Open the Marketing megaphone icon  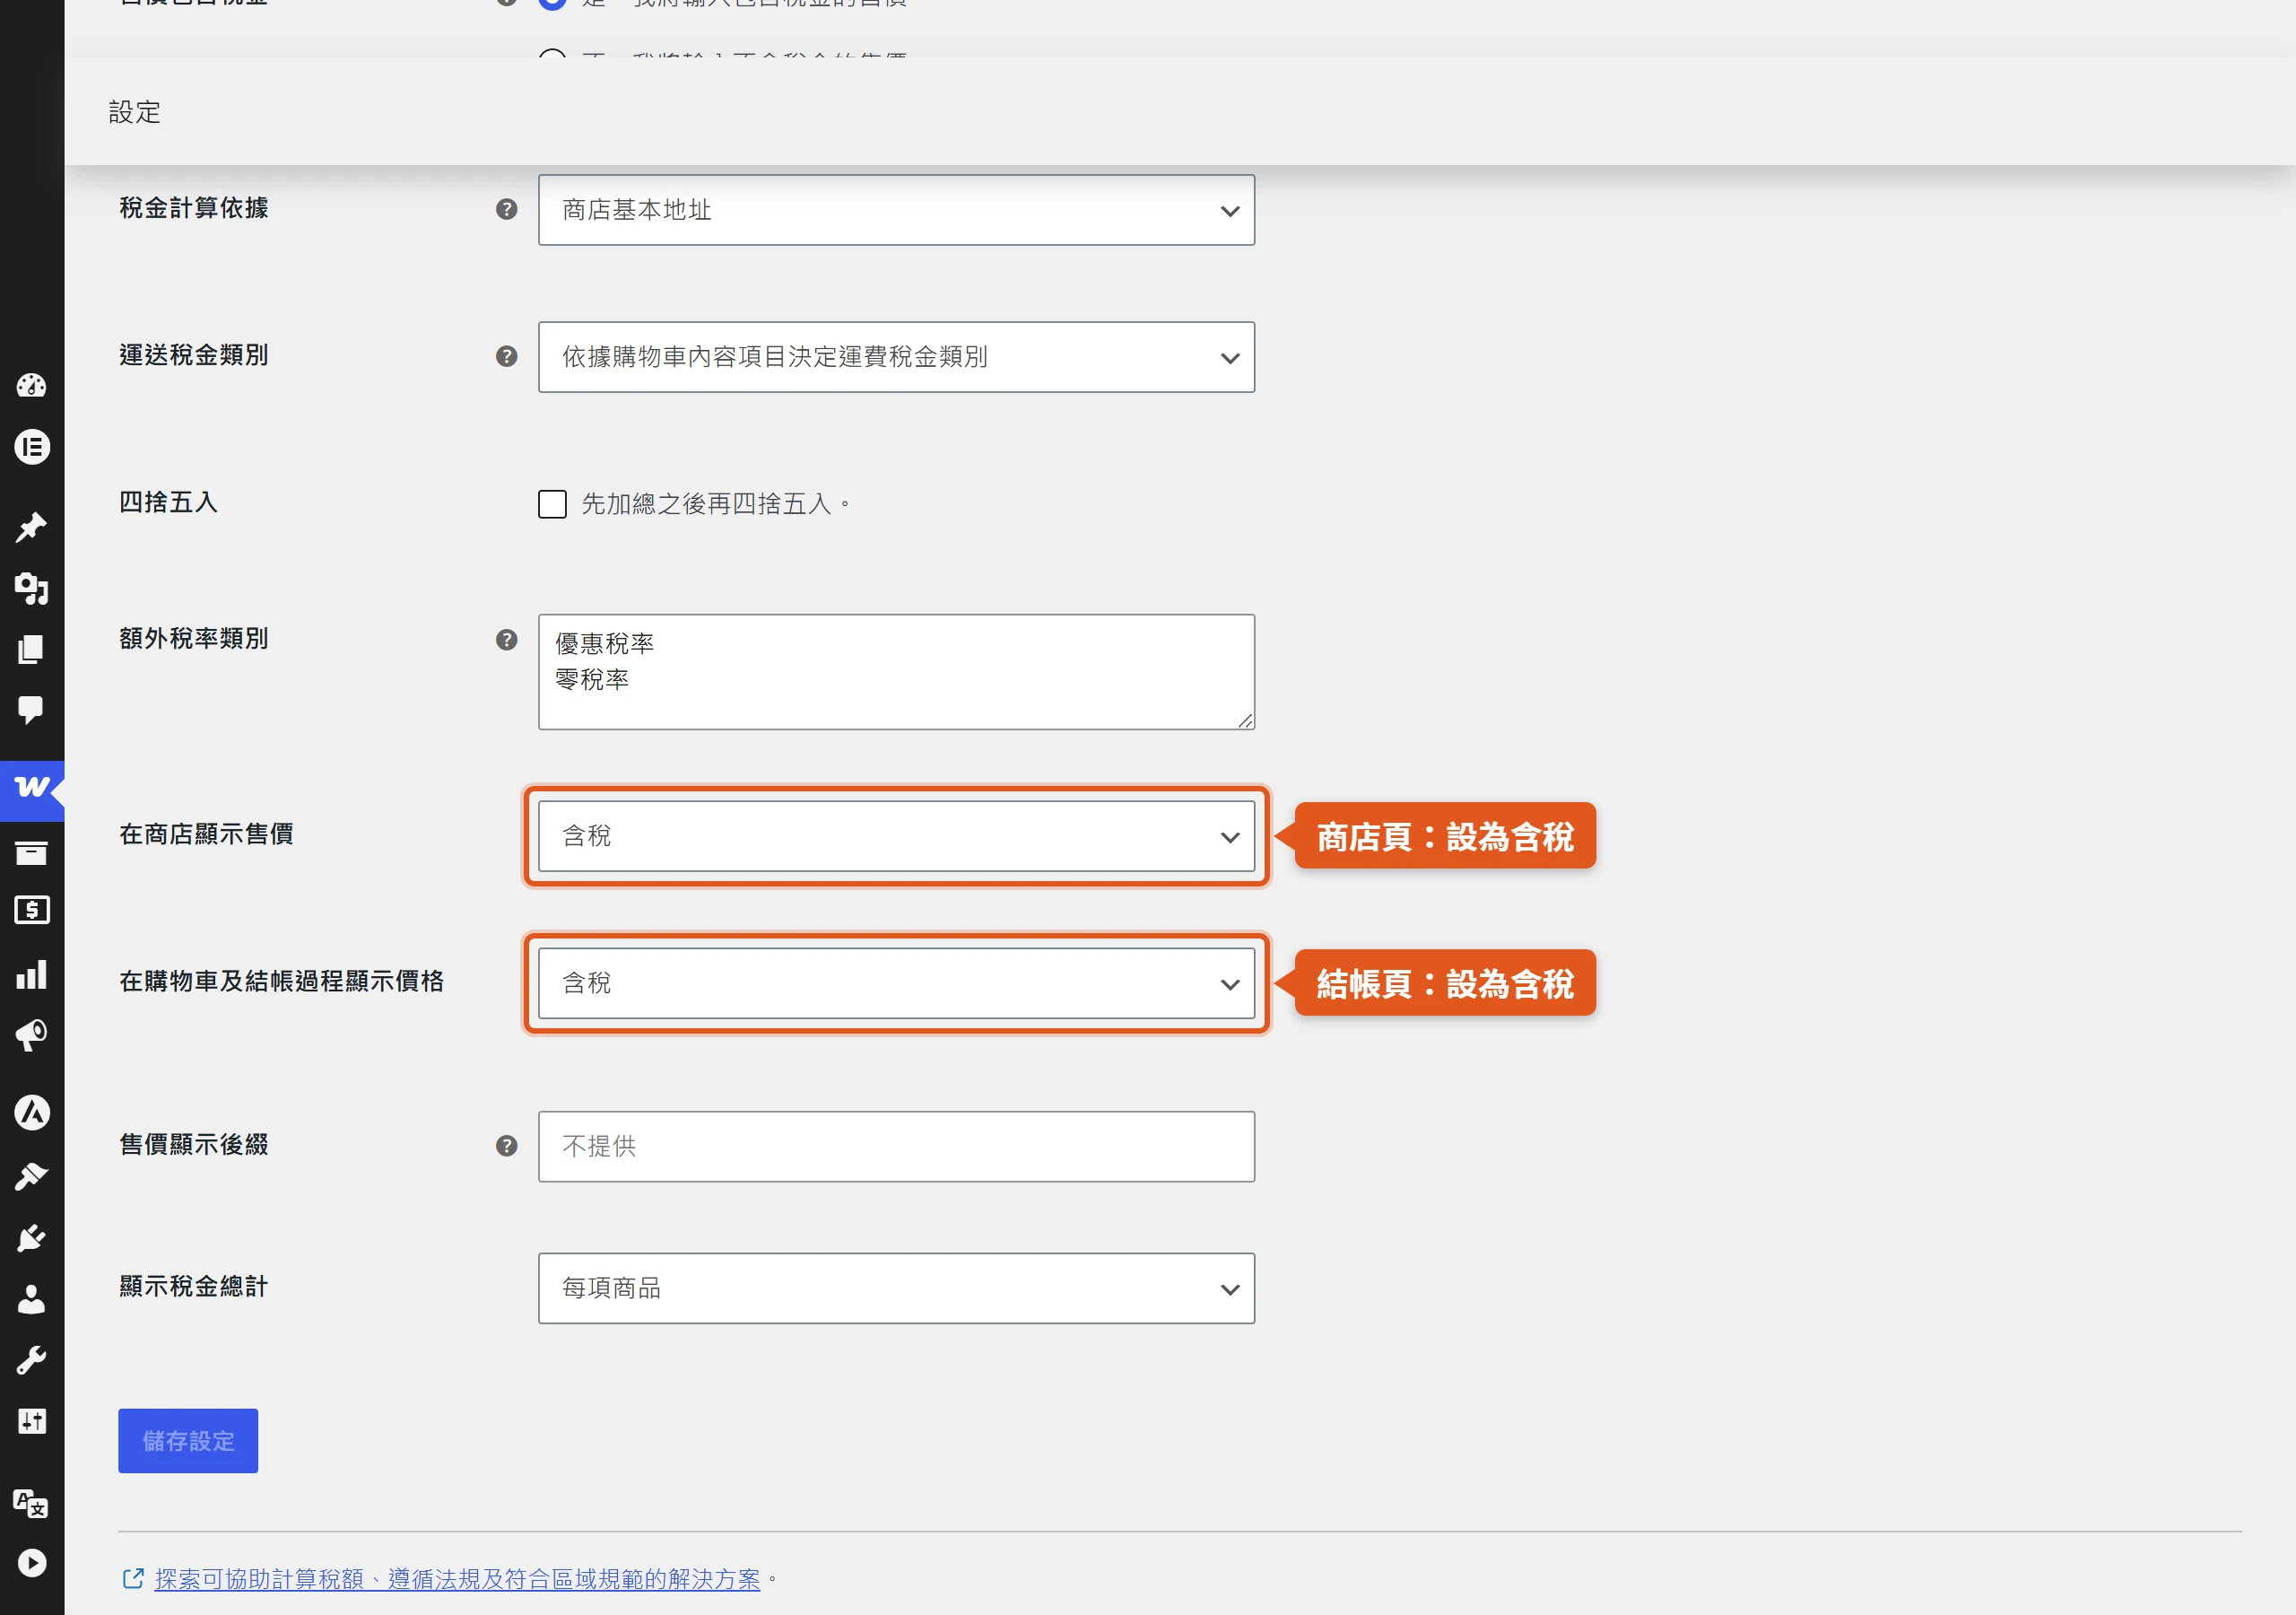click(31, 1034)
